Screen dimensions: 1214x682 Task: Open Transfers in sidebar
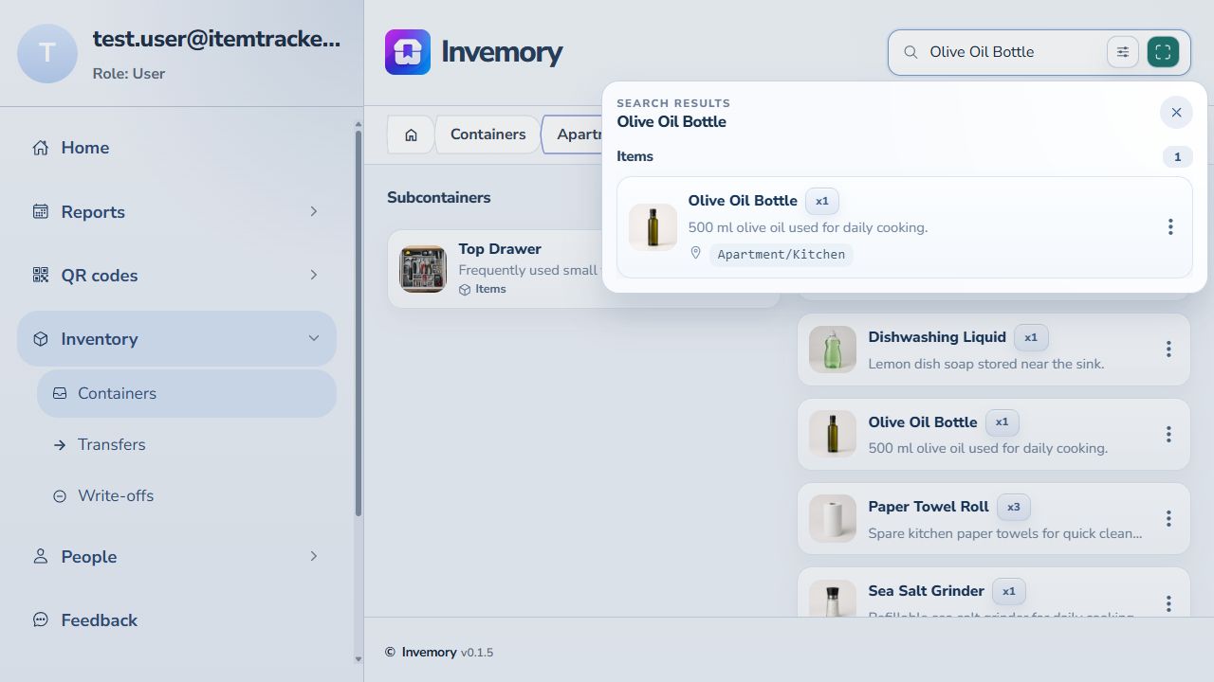tap(187, 444)
